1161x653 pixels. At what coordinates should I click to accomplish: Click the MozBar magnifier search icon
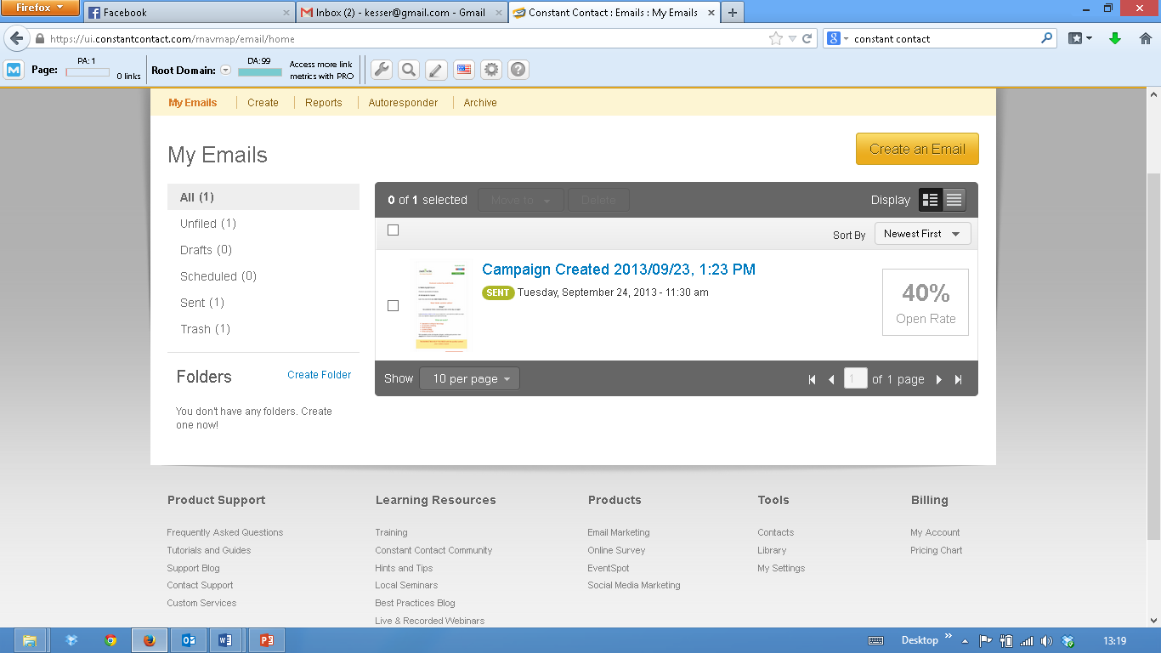pyautogui.click(x=409, y=70)
